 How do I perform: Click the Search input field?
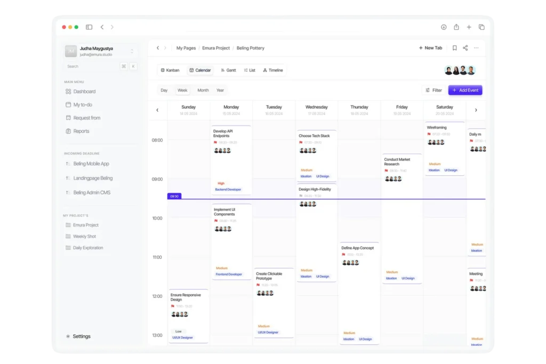(91, 67)
